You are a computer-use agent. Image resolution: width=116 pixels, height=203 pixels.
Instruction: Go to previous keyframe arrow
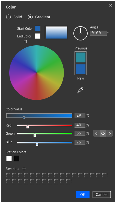pos(96,133)
